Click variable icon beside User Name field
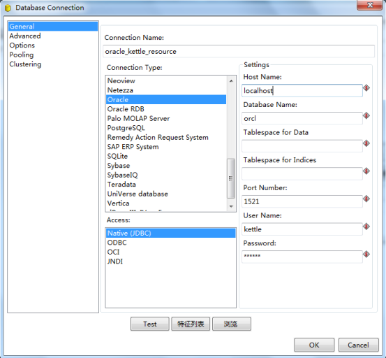The image size is (386, 358). tap(366, 226)
